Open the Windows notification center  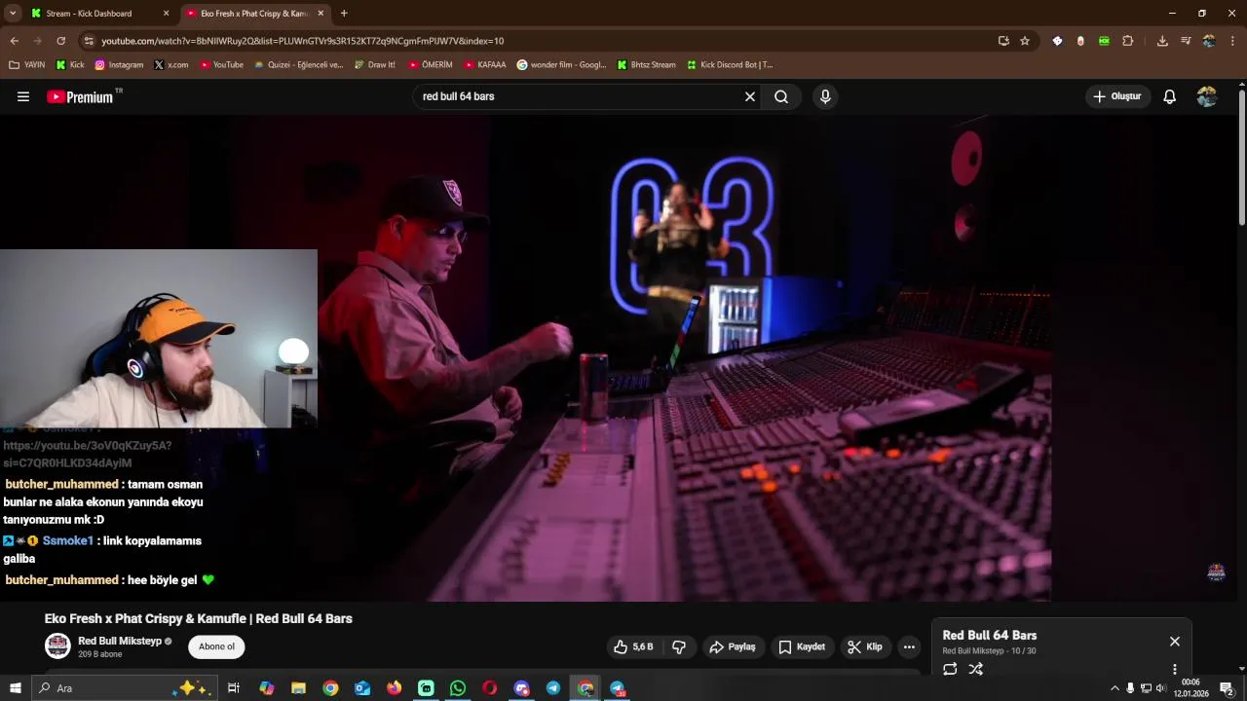1227,688
